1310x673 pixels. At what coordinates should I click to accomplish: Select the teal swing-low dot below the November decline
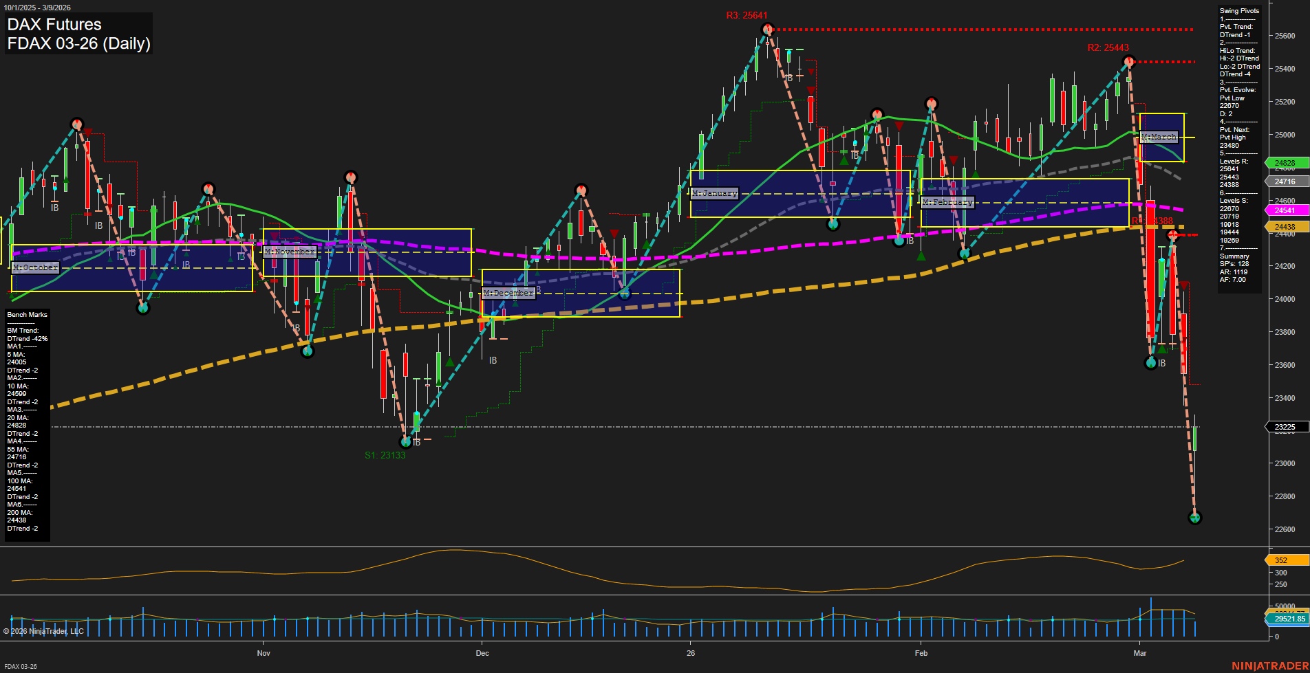point(308,352)
